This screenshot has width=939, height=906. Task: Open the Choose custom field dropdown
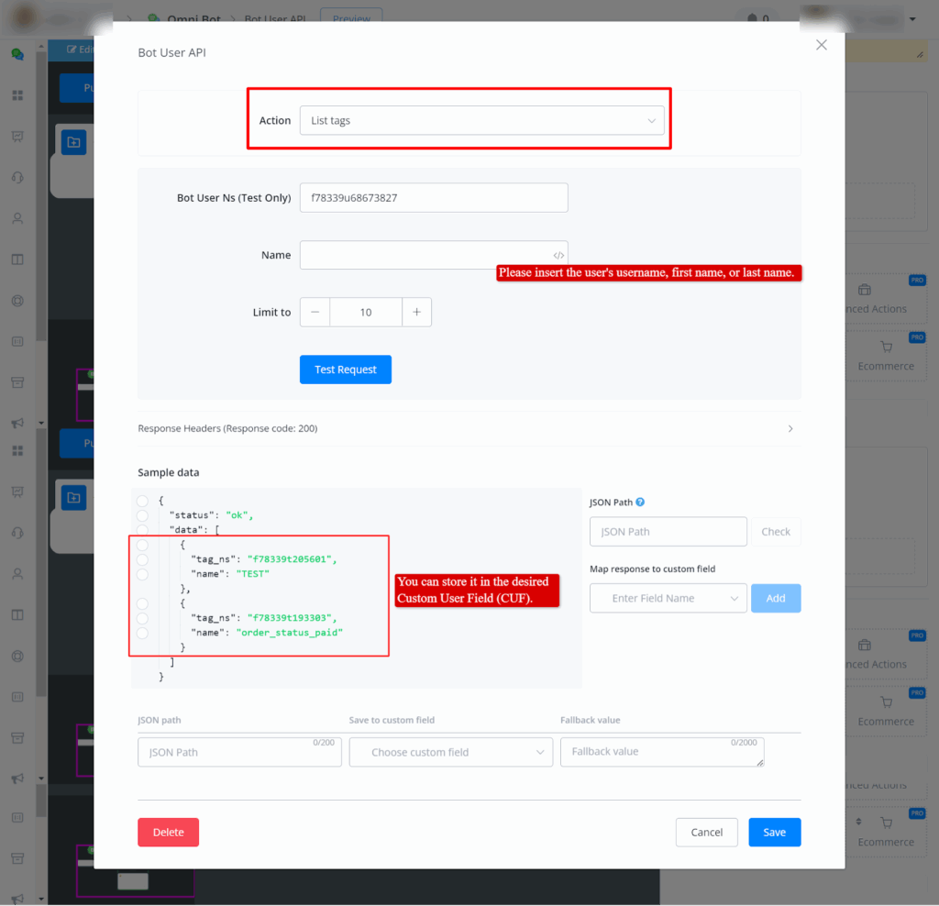coord(450,752)
